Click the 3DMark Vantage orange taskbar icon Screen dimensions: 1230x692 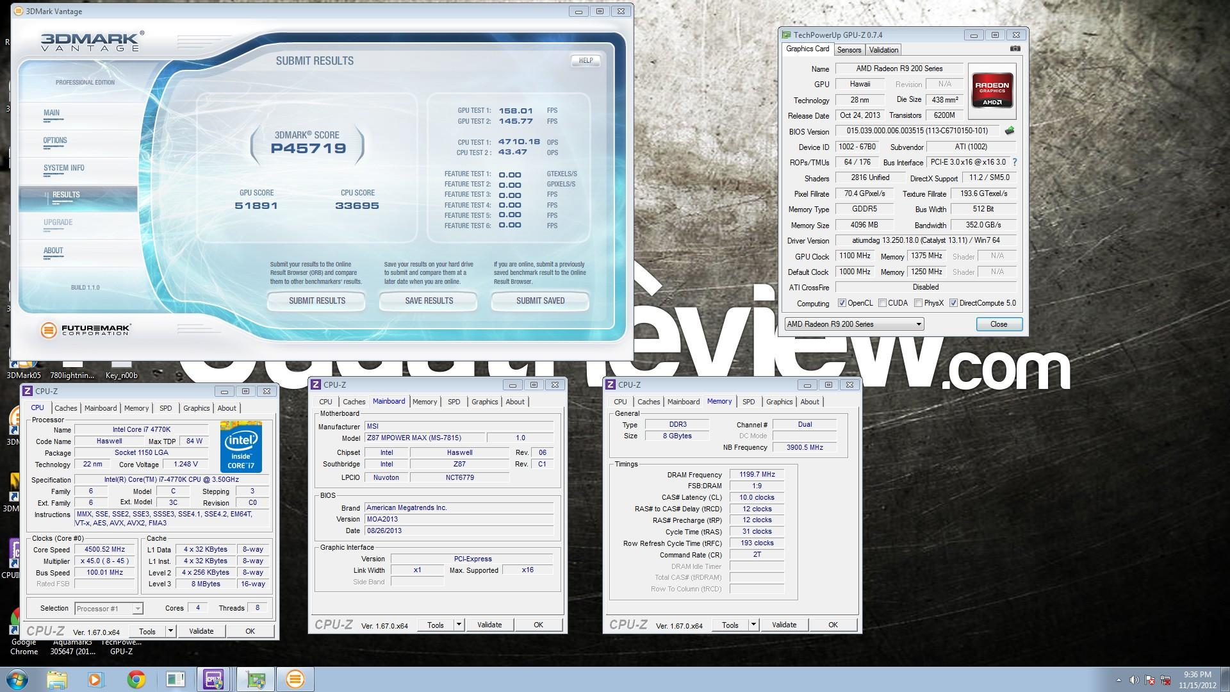coord(295,679)
